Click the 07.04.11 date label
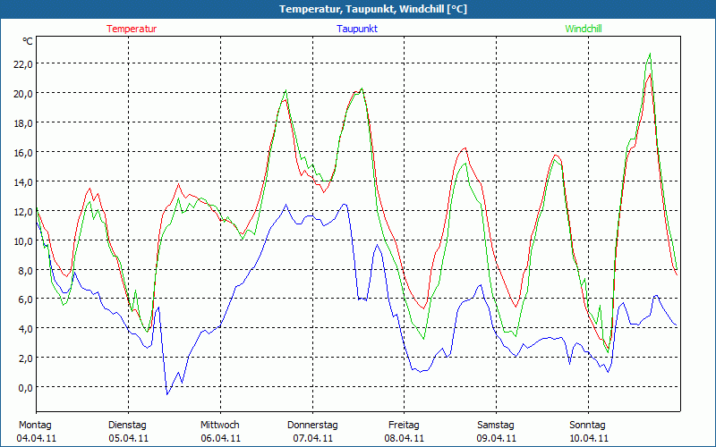Viewport: 716px width, 447px height. tap(312, 438)
